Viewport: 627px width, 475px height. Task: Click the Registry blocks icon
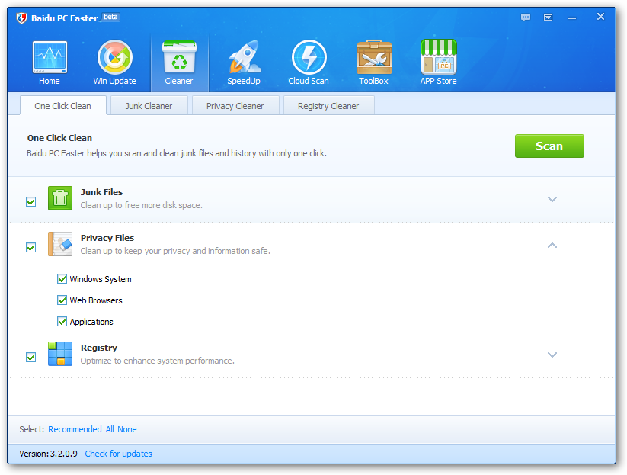pos(60,354)
